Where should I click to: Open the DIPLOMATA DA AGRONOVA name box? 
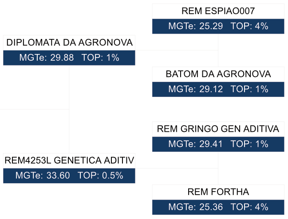point(69,43)
